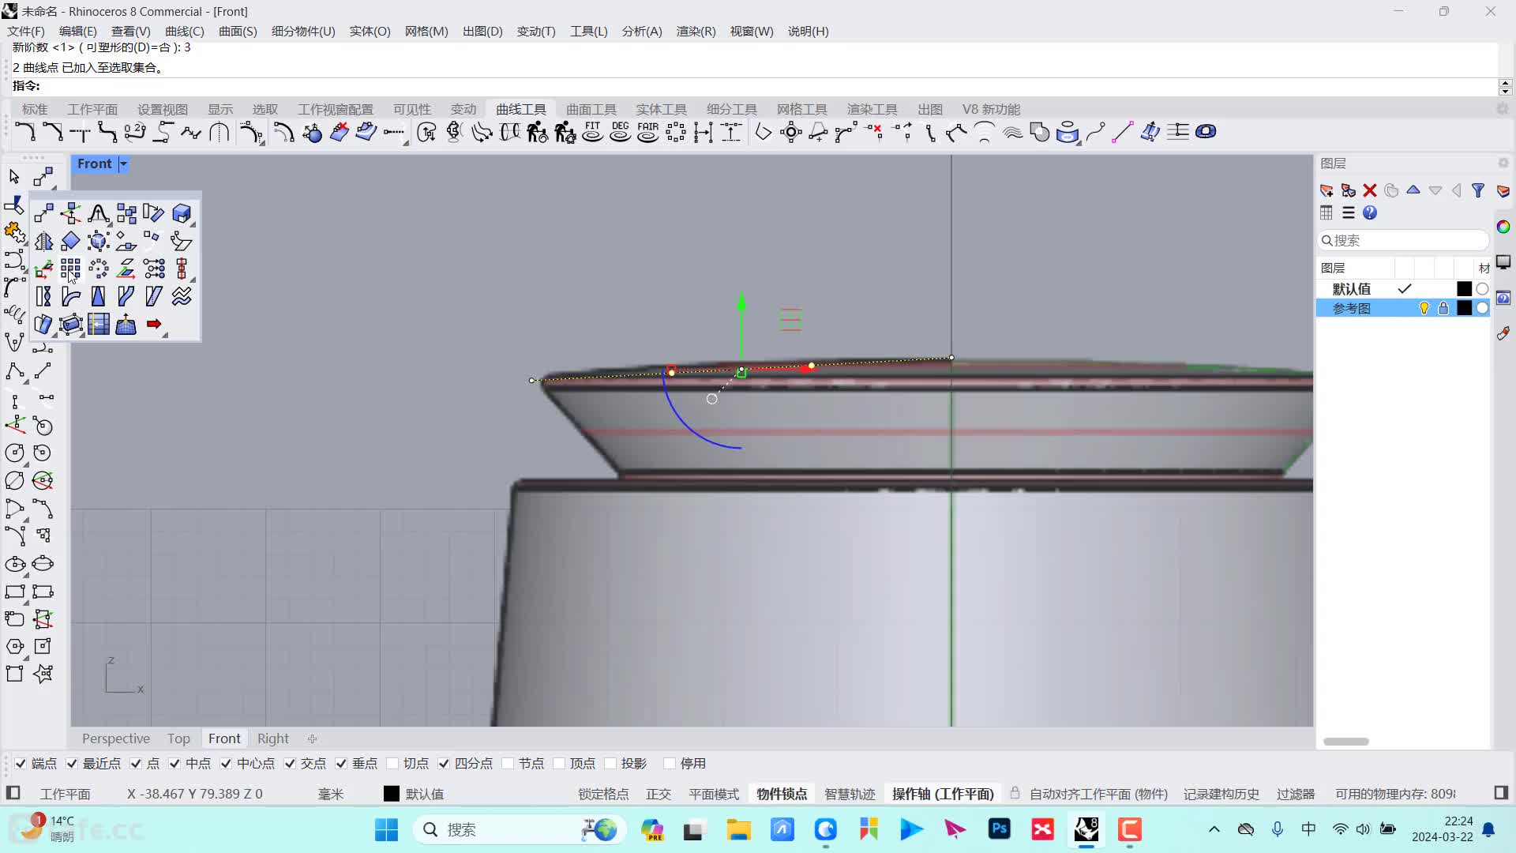Viewport: 1516px width, 853px height.
Task: Toggle 物件锁点 in the status bar
Action: (782, 794)
